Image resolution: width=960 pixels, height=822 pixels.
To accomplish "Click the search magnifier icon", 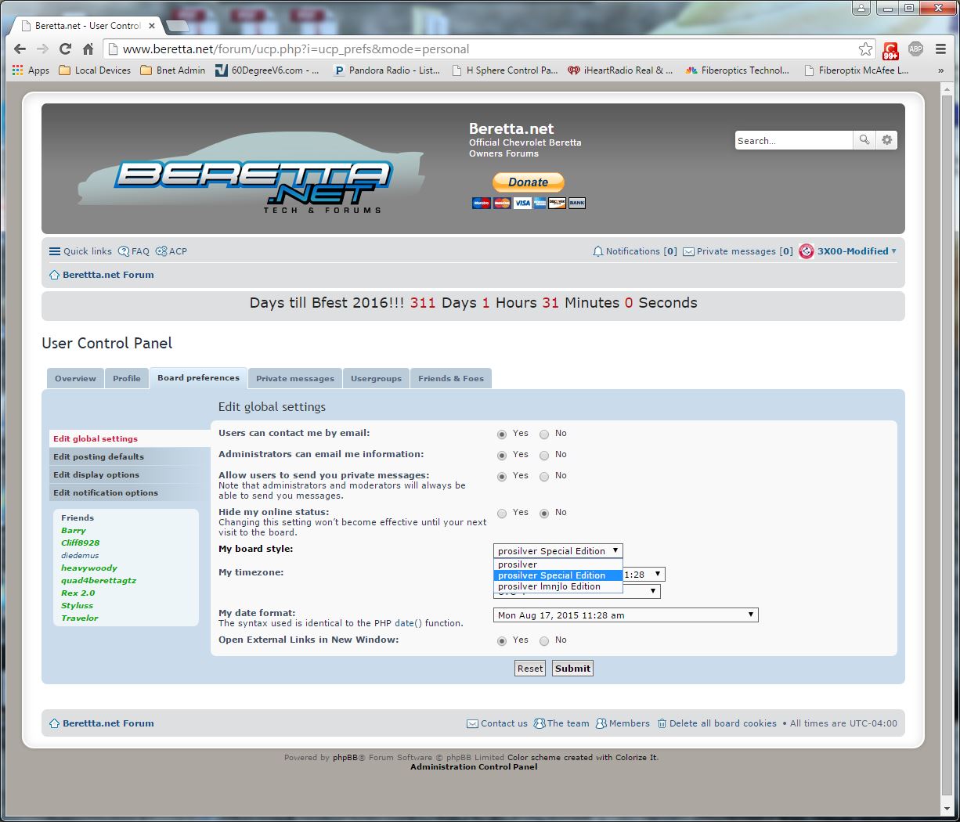I will pyautogui.click(x=864, y=140).
